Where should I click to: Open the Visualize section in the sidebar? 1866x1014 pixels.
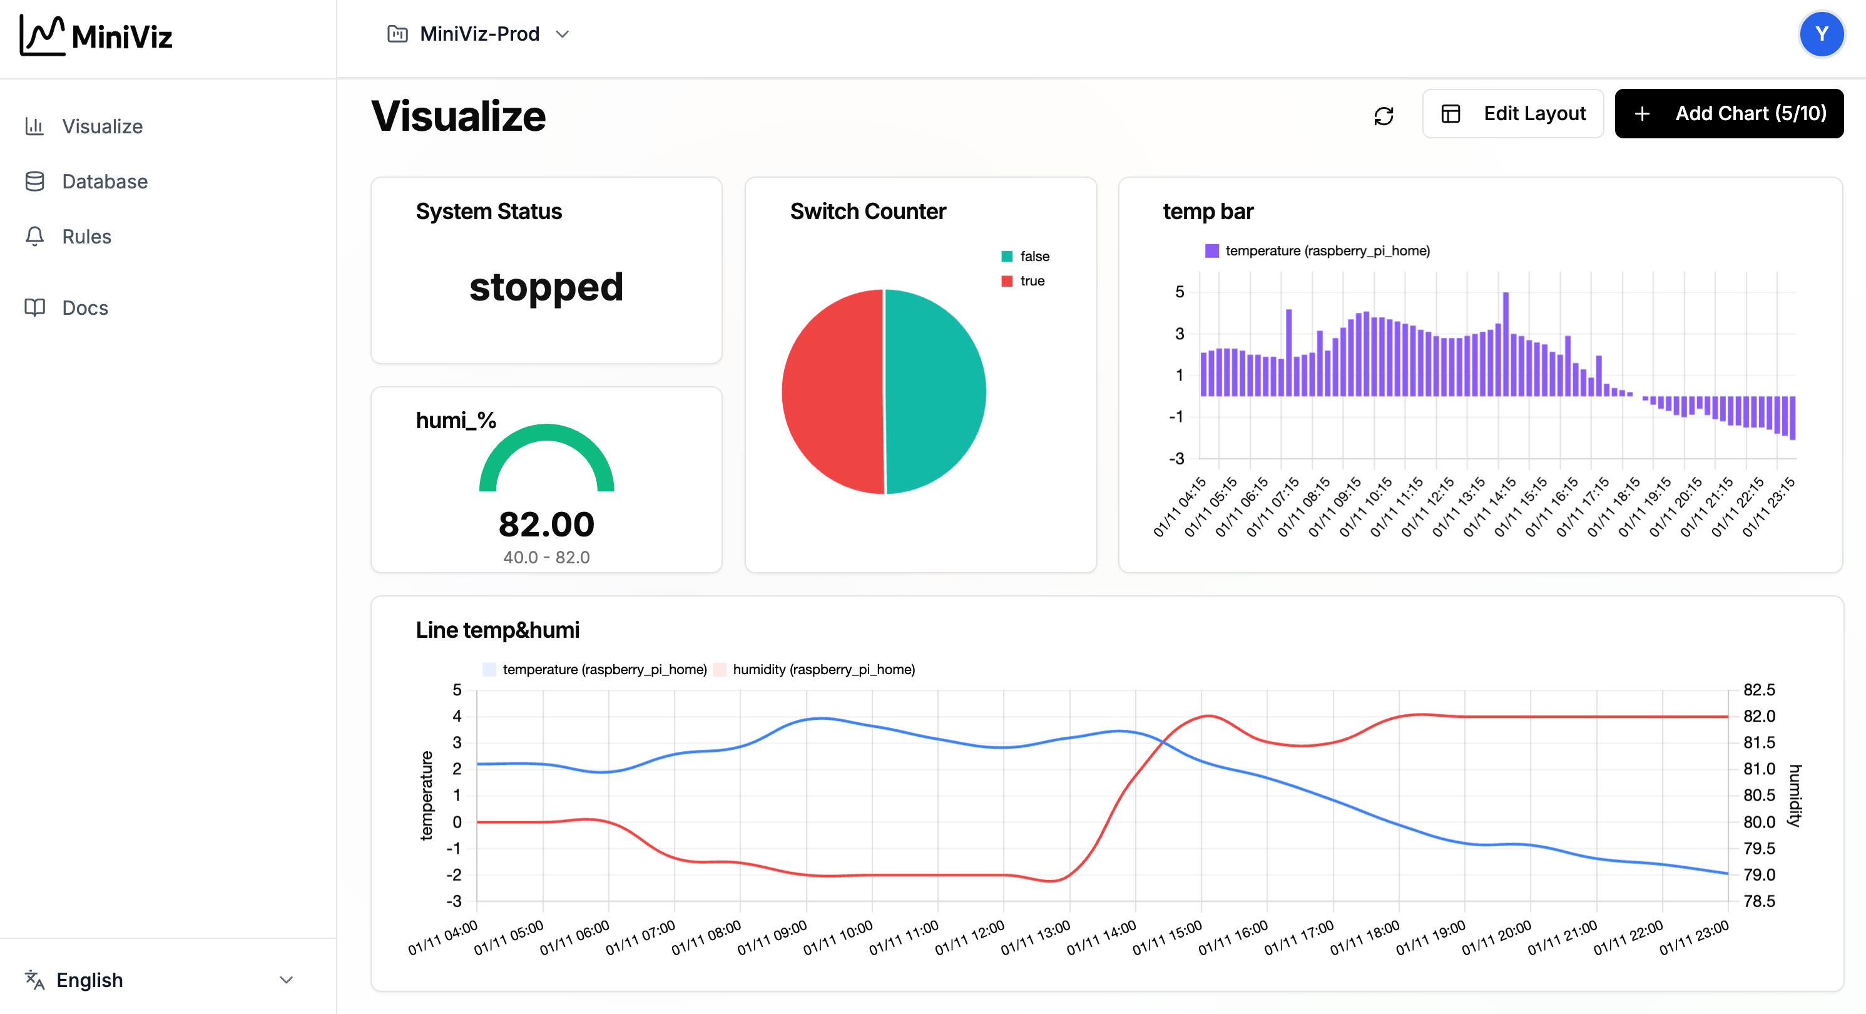[101, 126]
